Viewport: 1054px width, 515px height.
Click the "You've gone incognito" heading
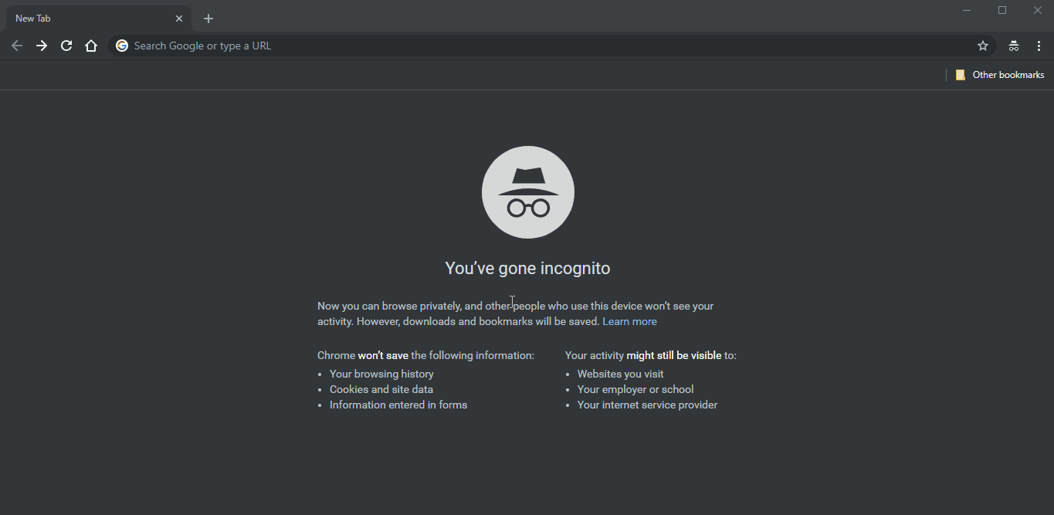(527, 269)
